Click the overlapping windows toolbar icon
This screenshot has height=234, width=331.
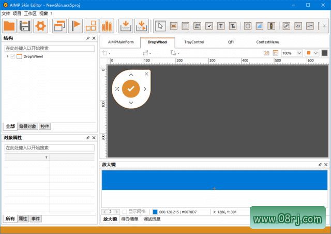(60, 26)
